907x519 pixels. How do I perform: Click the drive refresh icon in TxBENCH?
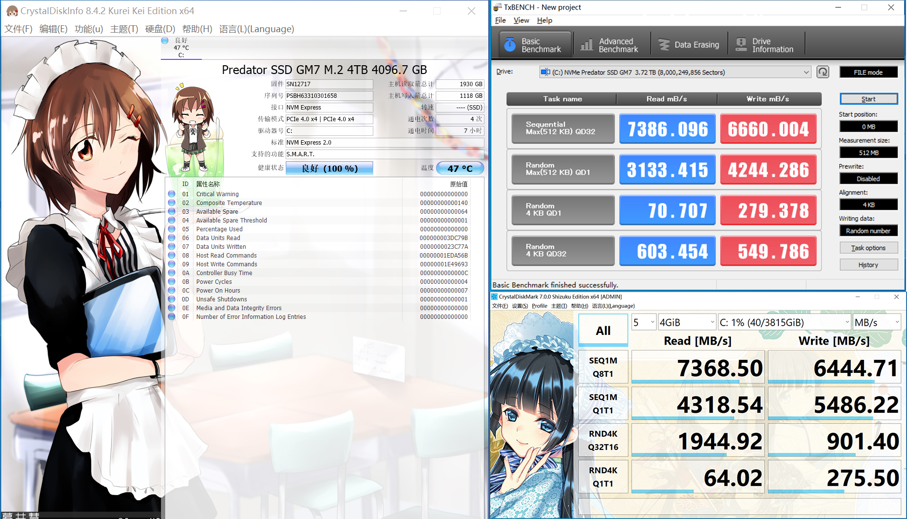pos(823,72)
